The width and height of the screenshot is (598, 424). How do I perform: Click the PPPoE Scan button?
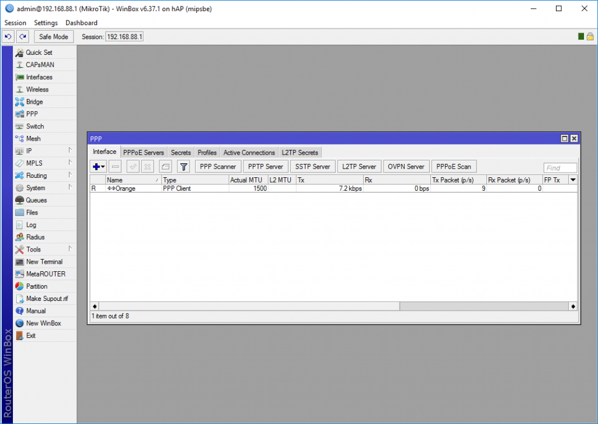tap(453, 167)
